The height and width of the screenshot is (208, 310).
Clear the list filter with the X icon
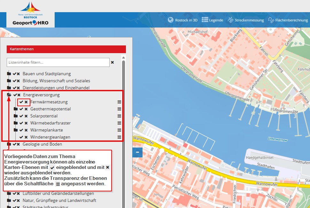pos(112,62)
